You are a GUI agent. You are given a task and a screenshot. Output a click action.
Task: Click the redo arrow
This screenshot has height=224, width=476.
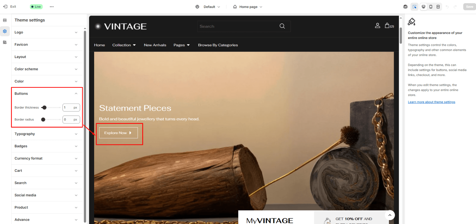coord(455,7)
